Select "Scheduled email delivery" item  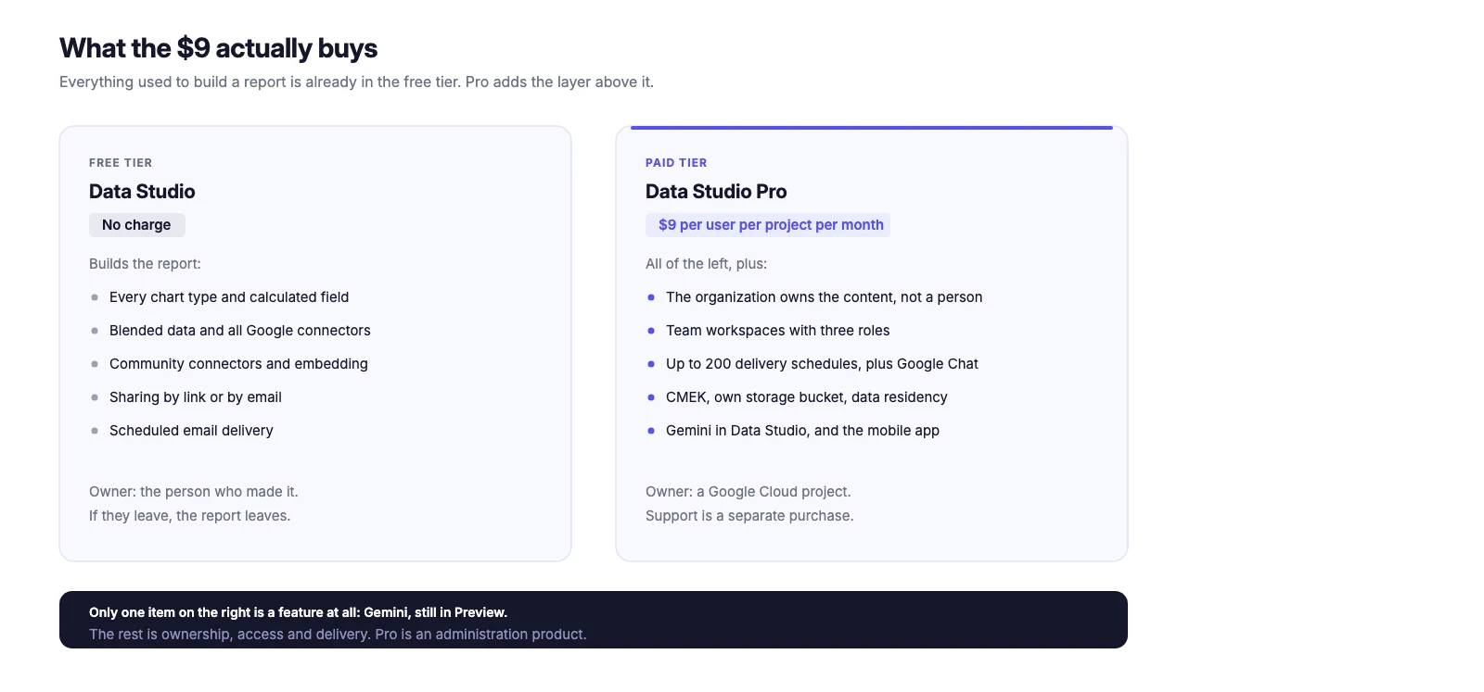coord(191,431)
